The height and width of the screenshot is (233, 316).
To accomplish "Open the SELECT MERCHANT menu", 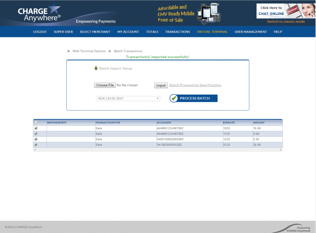I will 95,32.
